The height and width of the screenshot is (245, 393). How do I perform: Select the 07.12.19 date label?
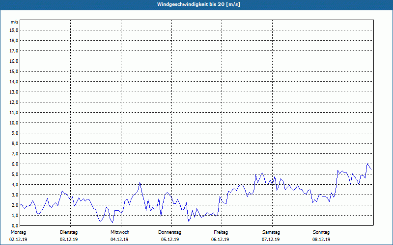click(x=271, y=240)
